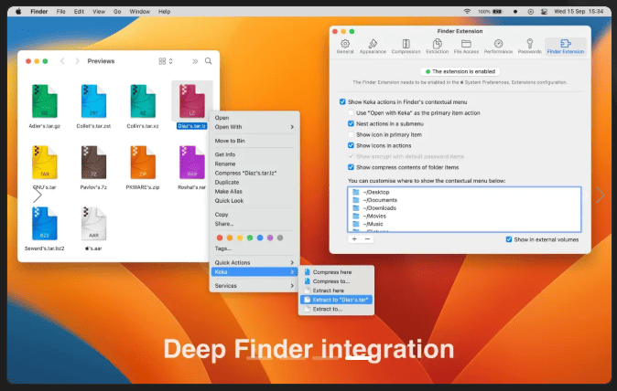Select the Roshal's.rar file icon
This screenshot has width=617, height=391.
tap(192, 163)
